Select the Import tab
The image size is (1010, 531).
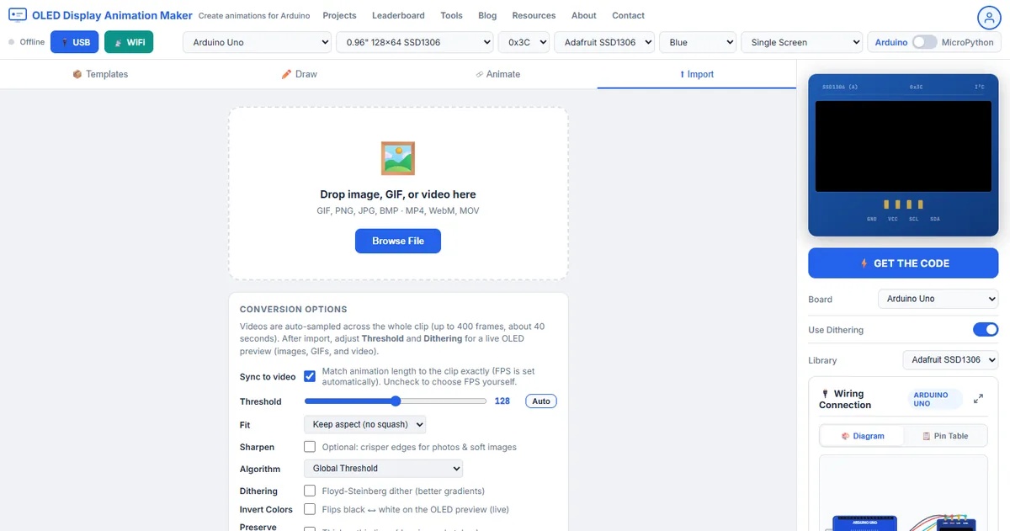(697, 74)
